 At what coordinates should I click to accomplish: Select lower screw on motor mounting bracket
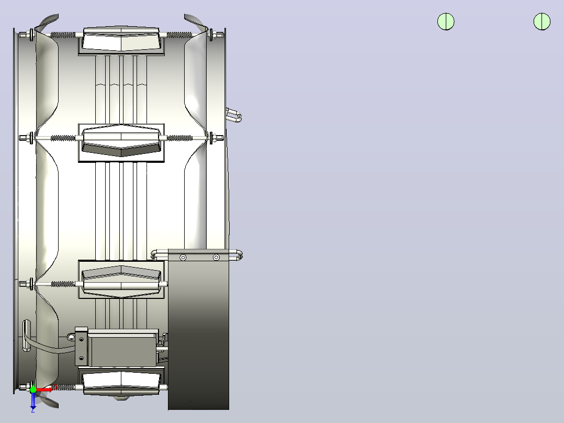pyautogui.click(x=81, y=358)
